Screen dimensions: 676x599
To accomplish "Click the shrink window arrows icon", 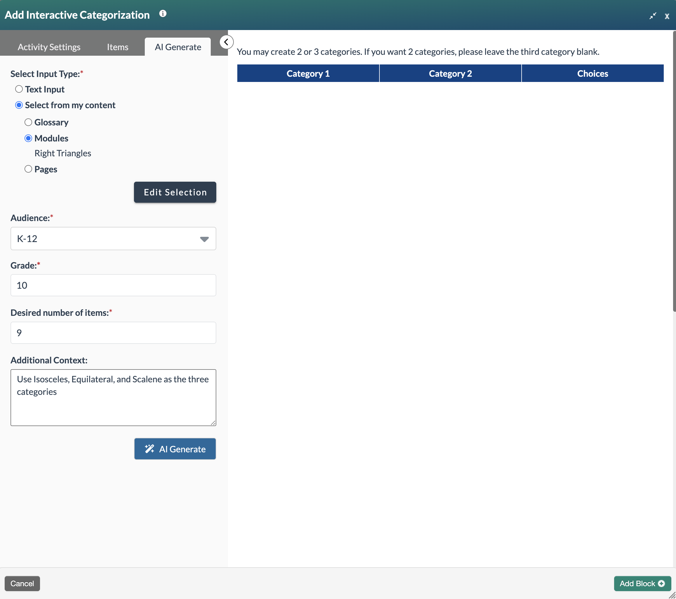I will coord(653,15).
